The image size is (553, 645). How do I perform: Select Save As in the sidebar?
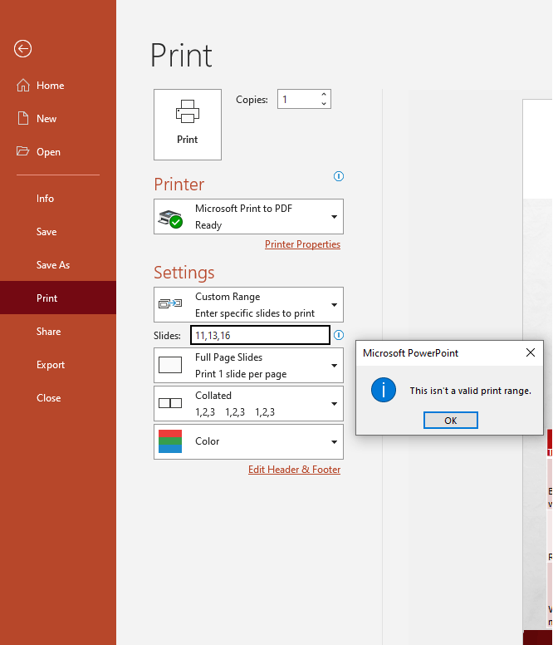point(58,265)
